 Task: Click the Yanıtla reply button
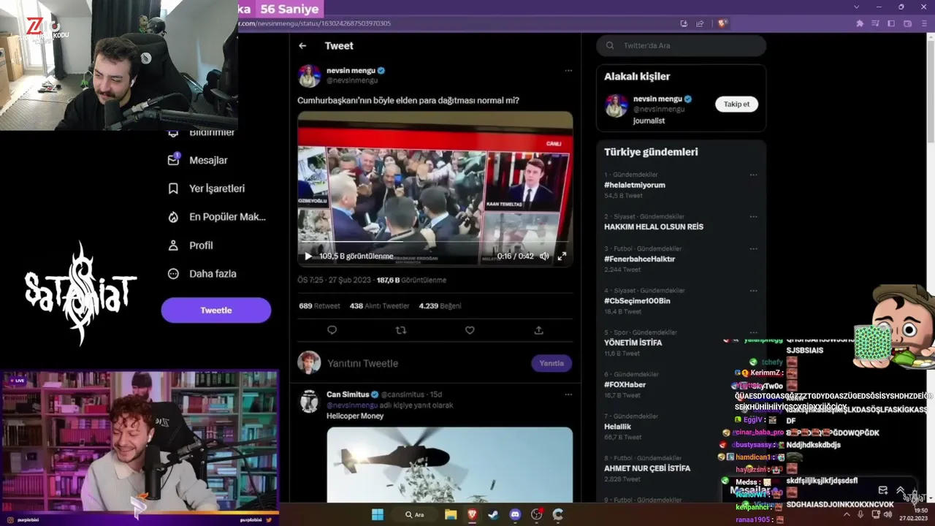(x=552, y=363)
